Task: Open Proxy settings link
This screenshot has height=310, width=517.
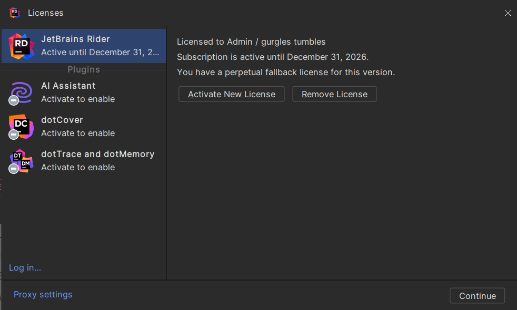Action: 43,295
